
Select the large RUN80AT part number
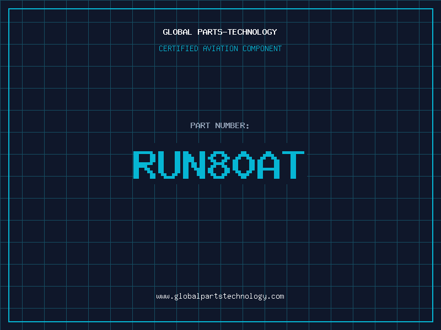(x=219, y=165)
